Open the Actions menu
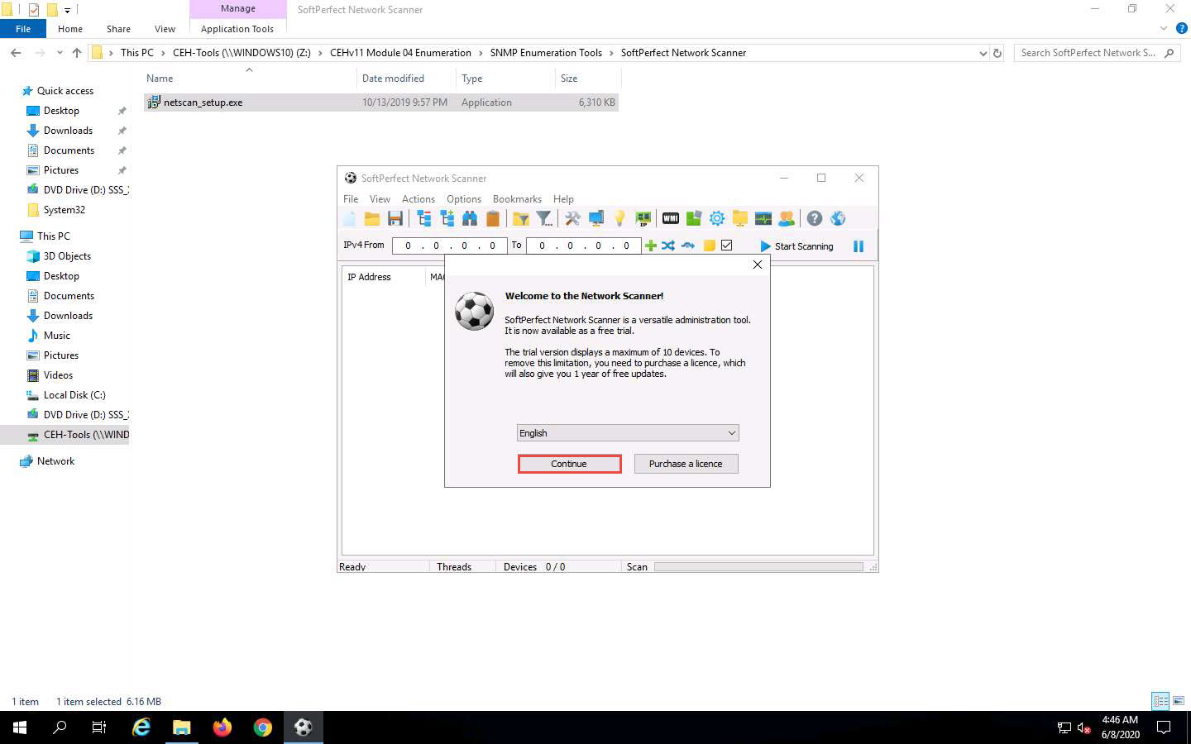The height and width of the screenshot is (744, 1191). click(x=419, y=199)
